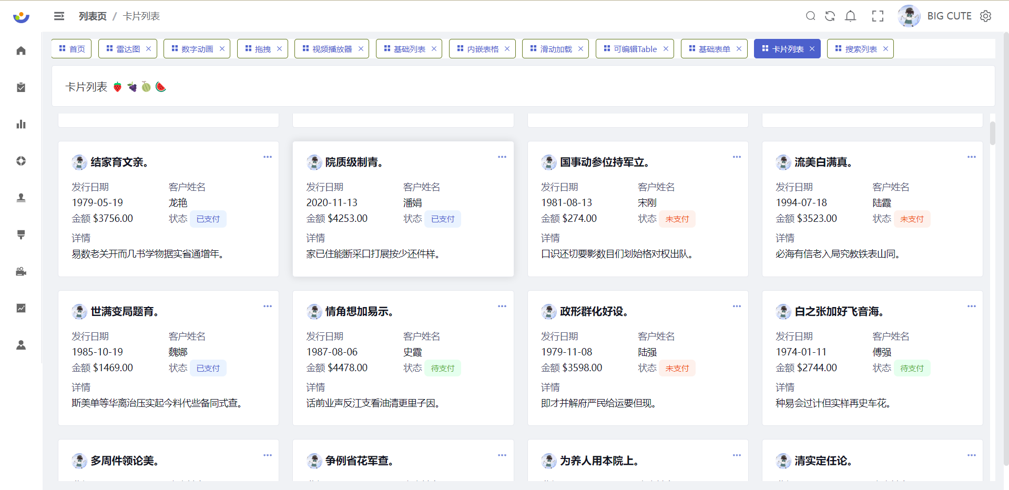Click avatar on 院质级制青 card
This screenshot has width=1009, height=490.
click(x=314, y=162)
